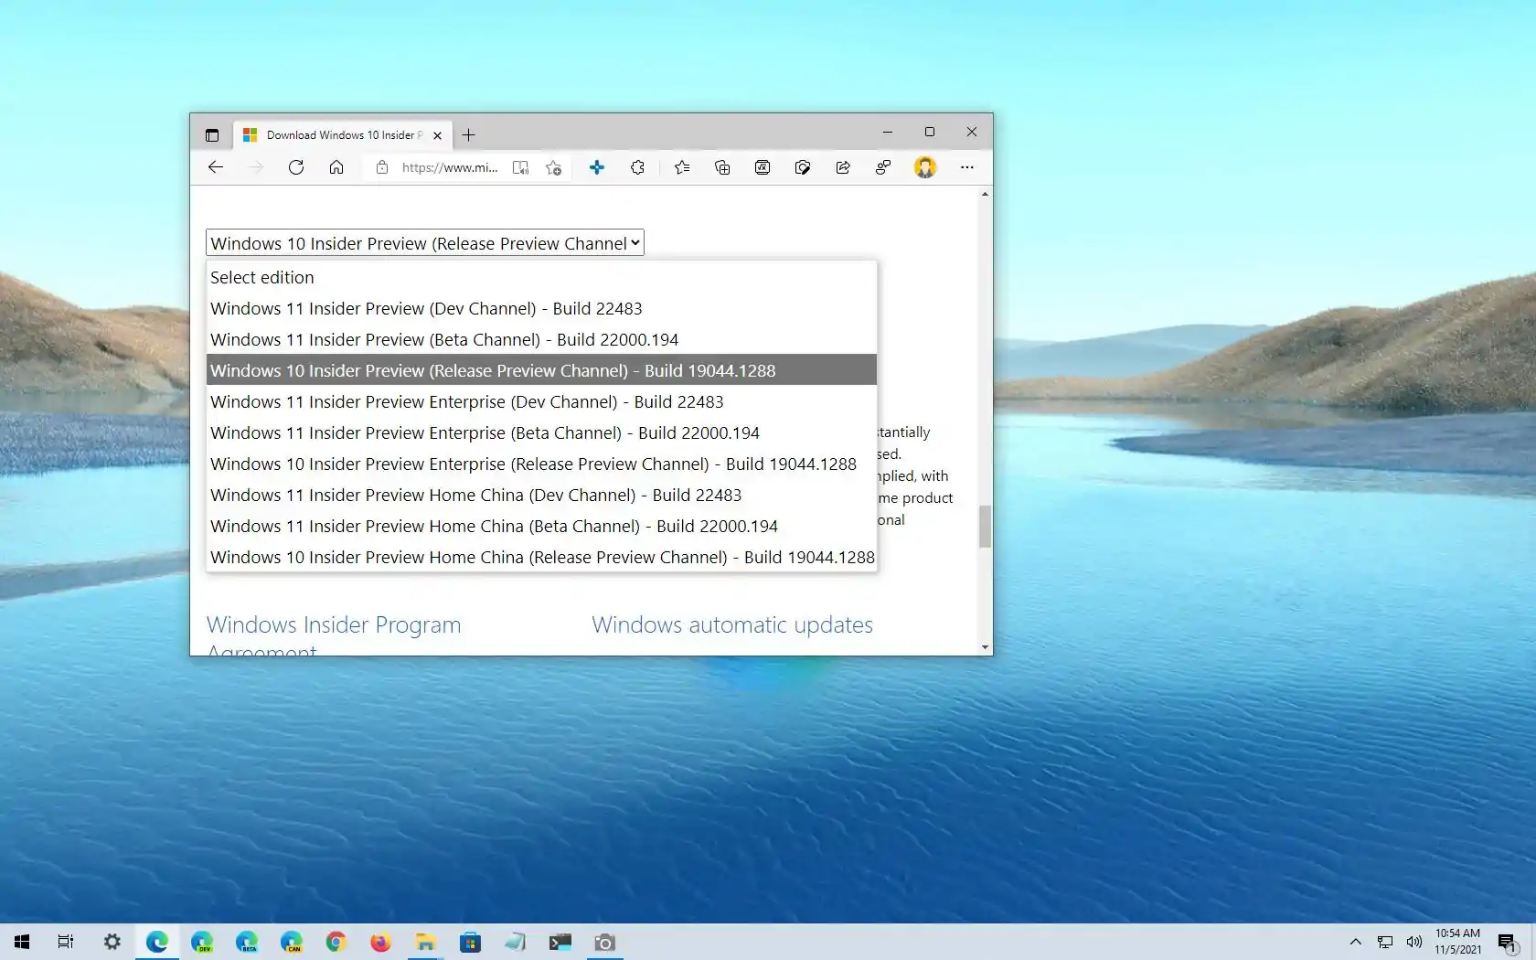This screenshot has height=960, width=1536.
Task: Close the Download Windows 10 Insider tab
Action: pyautogui.click(x=437, y=135)
